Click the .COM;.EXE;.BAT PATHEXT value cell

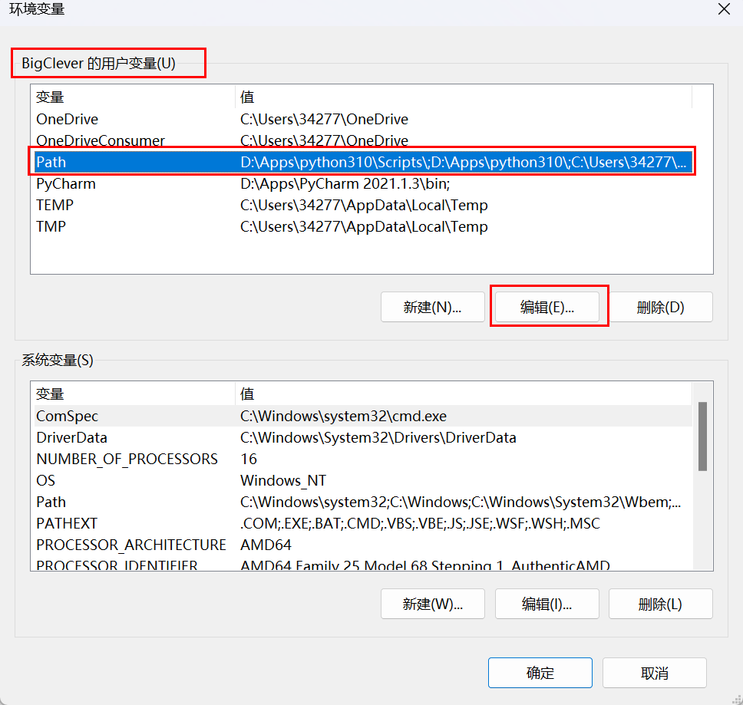(x=420, y=523)
